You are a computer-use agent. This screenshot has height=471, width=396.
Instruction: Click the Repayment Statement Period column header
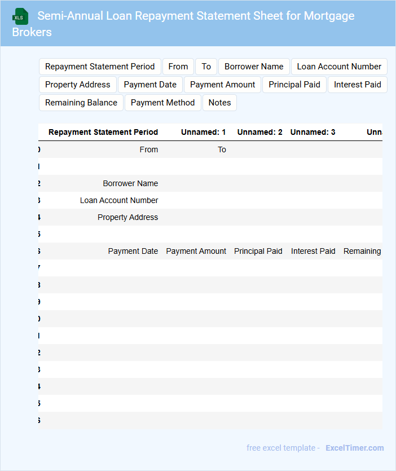tap(103, 132)
